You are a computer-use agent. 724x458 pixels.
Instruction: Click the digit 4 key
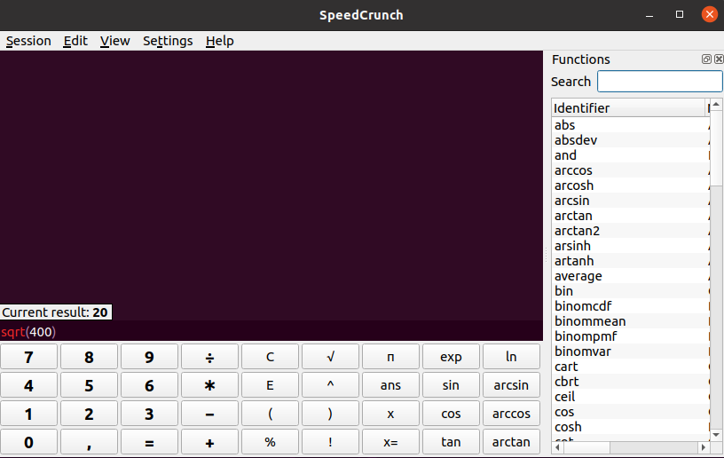28,385
